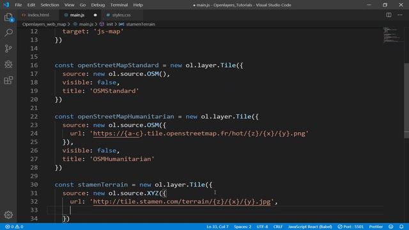Screen dimensions: 409x230
Task: Click ol.source.XYZ on line 31
Action: [x=134, y=193]
